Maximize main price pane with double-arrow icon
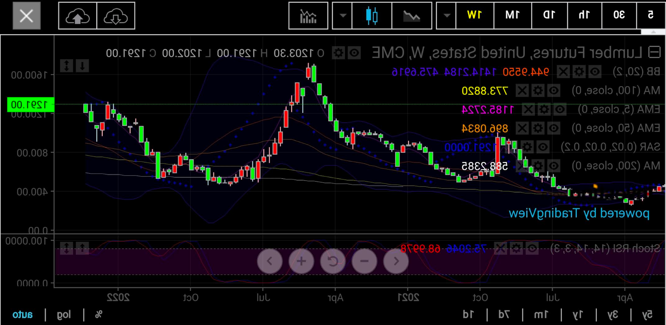 click(67, 66)
